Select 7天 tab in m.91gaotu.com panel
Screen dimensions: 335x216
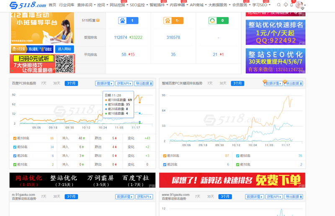(x=44, y=196)
